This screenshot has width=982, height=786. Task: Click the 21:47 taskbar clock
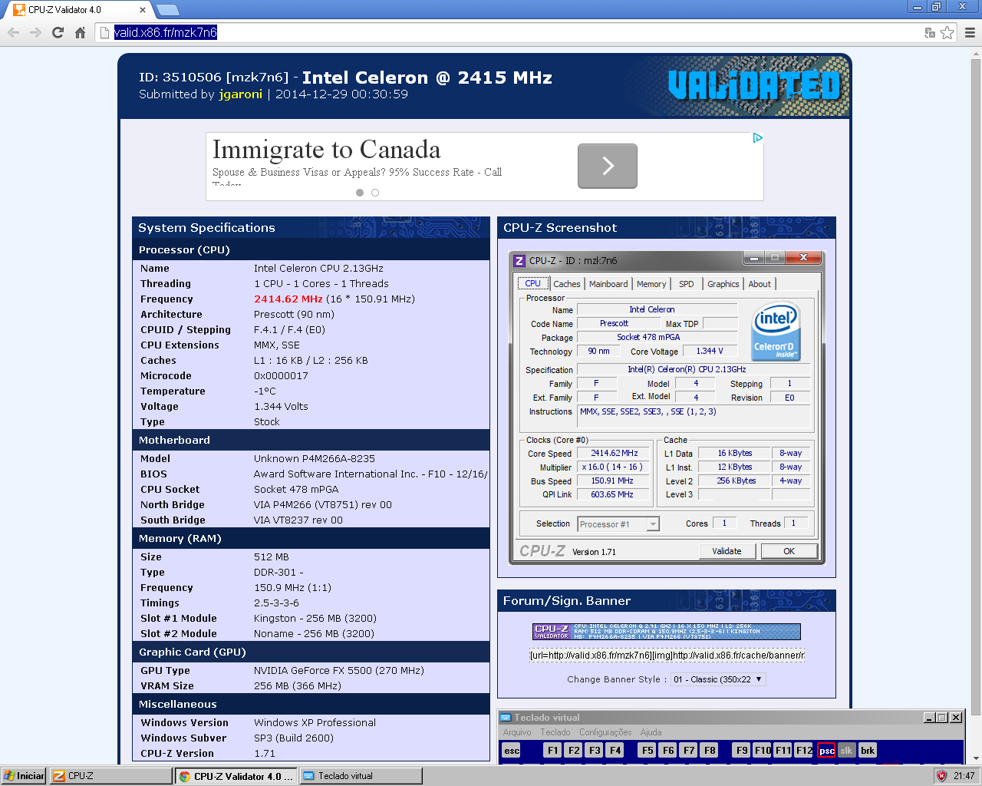964,776
